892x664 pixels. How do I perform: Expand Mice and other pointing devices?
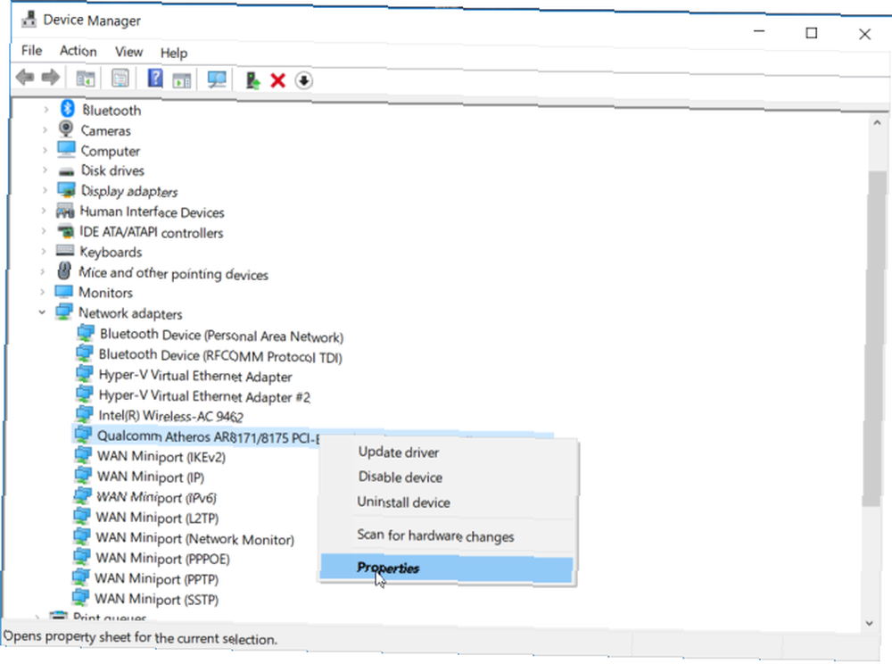43,272
